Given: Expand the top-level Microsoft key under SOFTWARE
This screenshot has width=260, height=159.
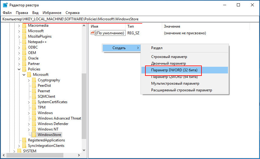Looking at the screenshot, I should [19, 31].
